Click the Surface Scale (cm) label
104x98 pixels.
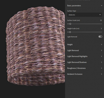point(74,20)
